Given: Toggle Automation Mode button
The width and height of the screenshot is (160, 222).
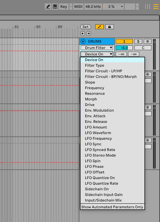Looking at the screenshot, I should 99,27.
